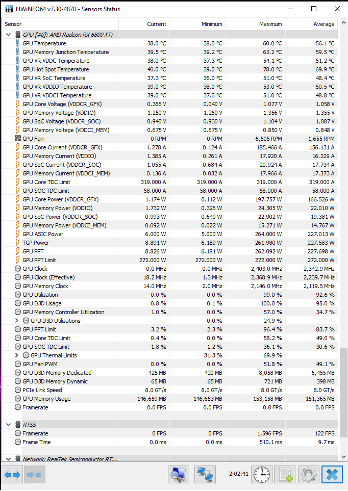The image size is (348, 491).
Task: Select the GPU Hot Spot Temperature row
Action: click(x=169, y=69)
